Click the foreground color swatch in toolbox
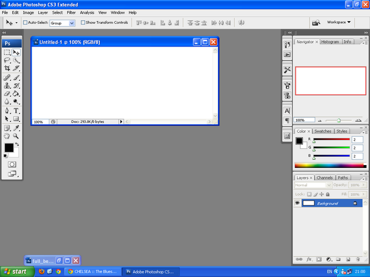This screenshot has height=277, width=370. pyautogui.click(x=9, y=148)
